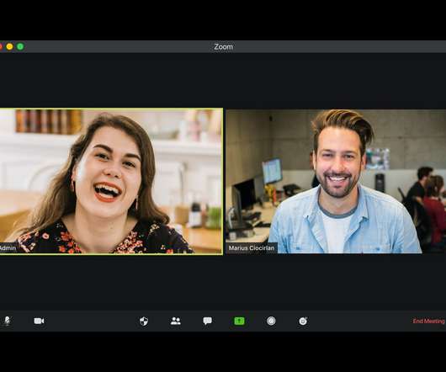Select Marius Ciocirlan's video tile
Viewport: 446px width, 372px height.
(336, 182)
